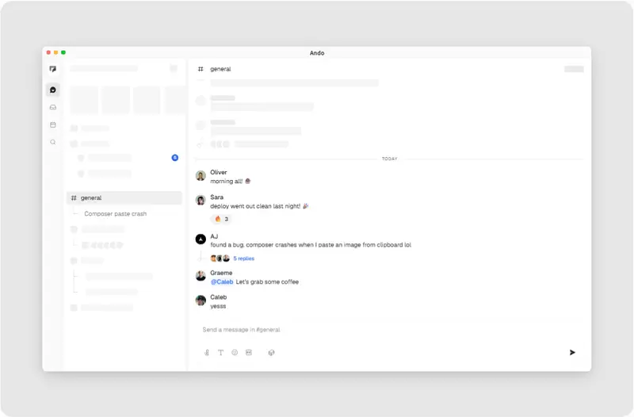The image size is (634, 417).
Task: Click the thread participant avatars under AJ's message
Action: click(x=220, y=258)
